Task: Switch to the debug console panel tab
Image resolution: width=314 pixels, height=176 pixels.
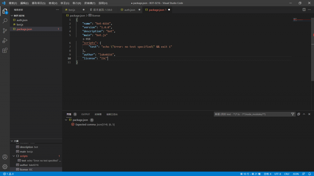Action: tap(112, 114)
